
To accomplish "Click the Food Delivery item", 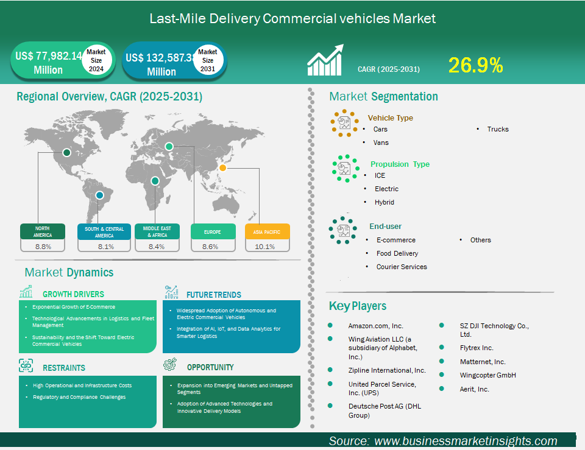I will pos(397,253).
